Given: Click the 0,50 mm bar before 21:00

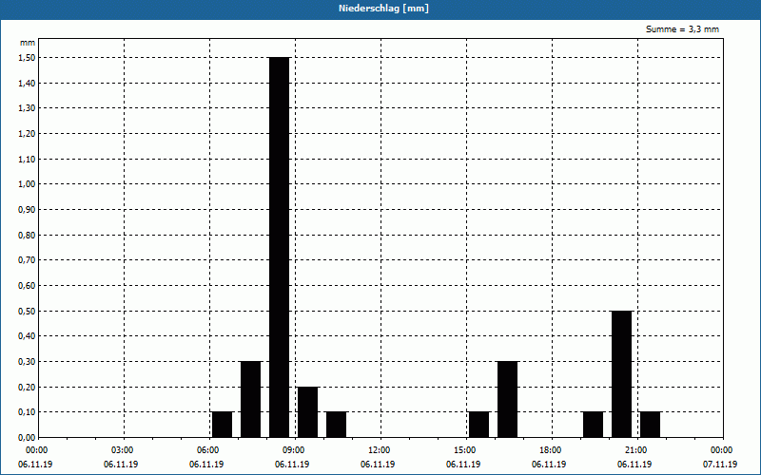Looking at the screenshot, I should 622,374.
